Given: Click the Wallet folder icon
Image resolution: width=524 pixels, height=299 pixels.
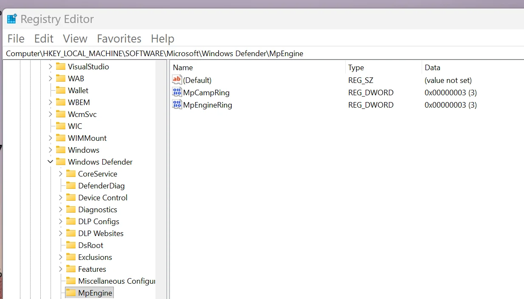Looking at the screenshot, I should tap(61, 90).
